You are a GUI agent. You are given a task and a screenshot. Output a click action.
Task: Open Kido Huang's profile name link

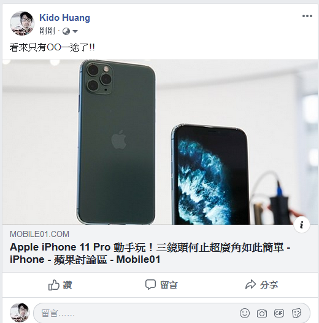(x=64, y=18)
